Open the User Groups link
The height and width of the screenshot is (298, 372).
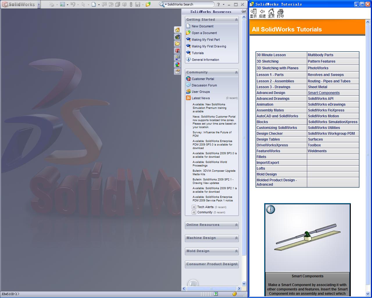[x=201, y=92]
